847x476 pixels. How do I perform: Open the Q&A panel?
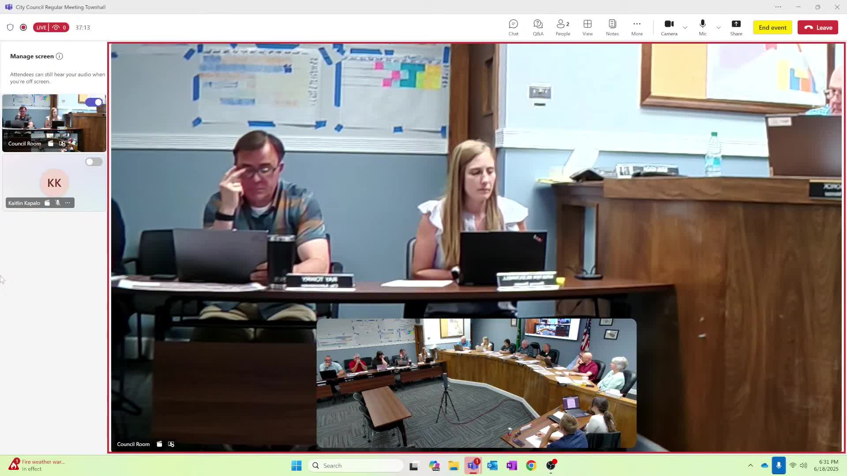pos(538,27)
